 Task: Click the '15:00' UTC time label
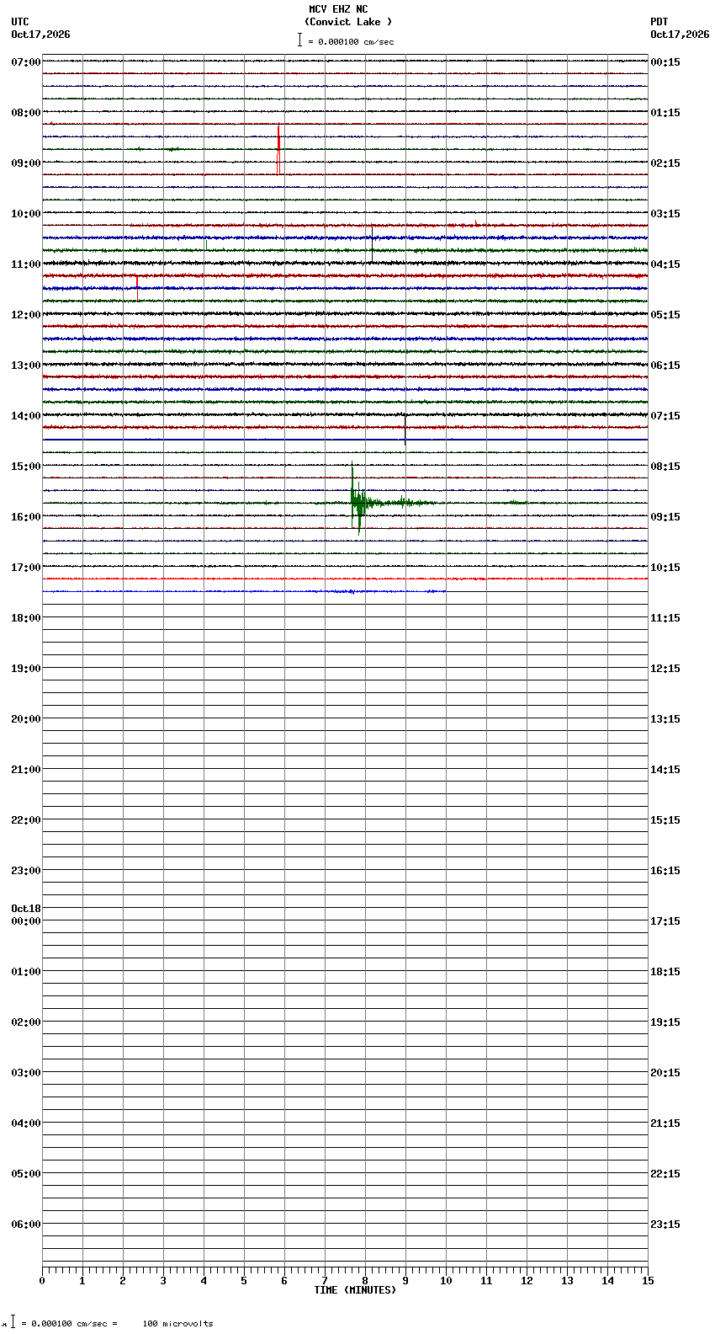coord(26,467)
